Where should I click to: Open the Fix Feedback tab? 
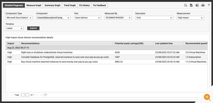tap(100, 5)
